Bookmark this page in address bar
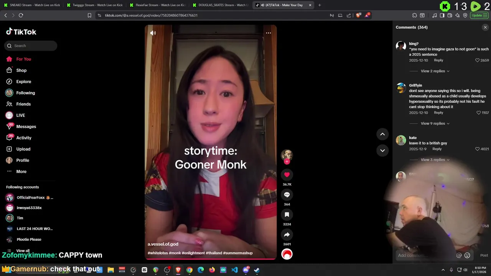Image resolution: width=491 pixels, height=276 pixels. pyautogui.click(x=89, y=15)
